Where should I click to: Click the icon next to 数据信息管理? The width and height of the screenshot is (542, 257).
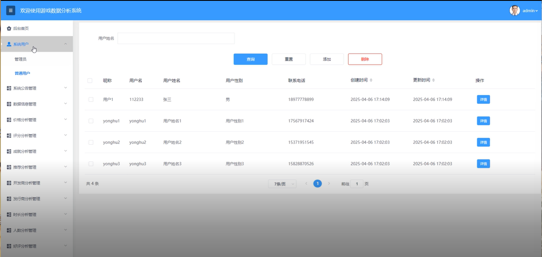tap(8, 103)
